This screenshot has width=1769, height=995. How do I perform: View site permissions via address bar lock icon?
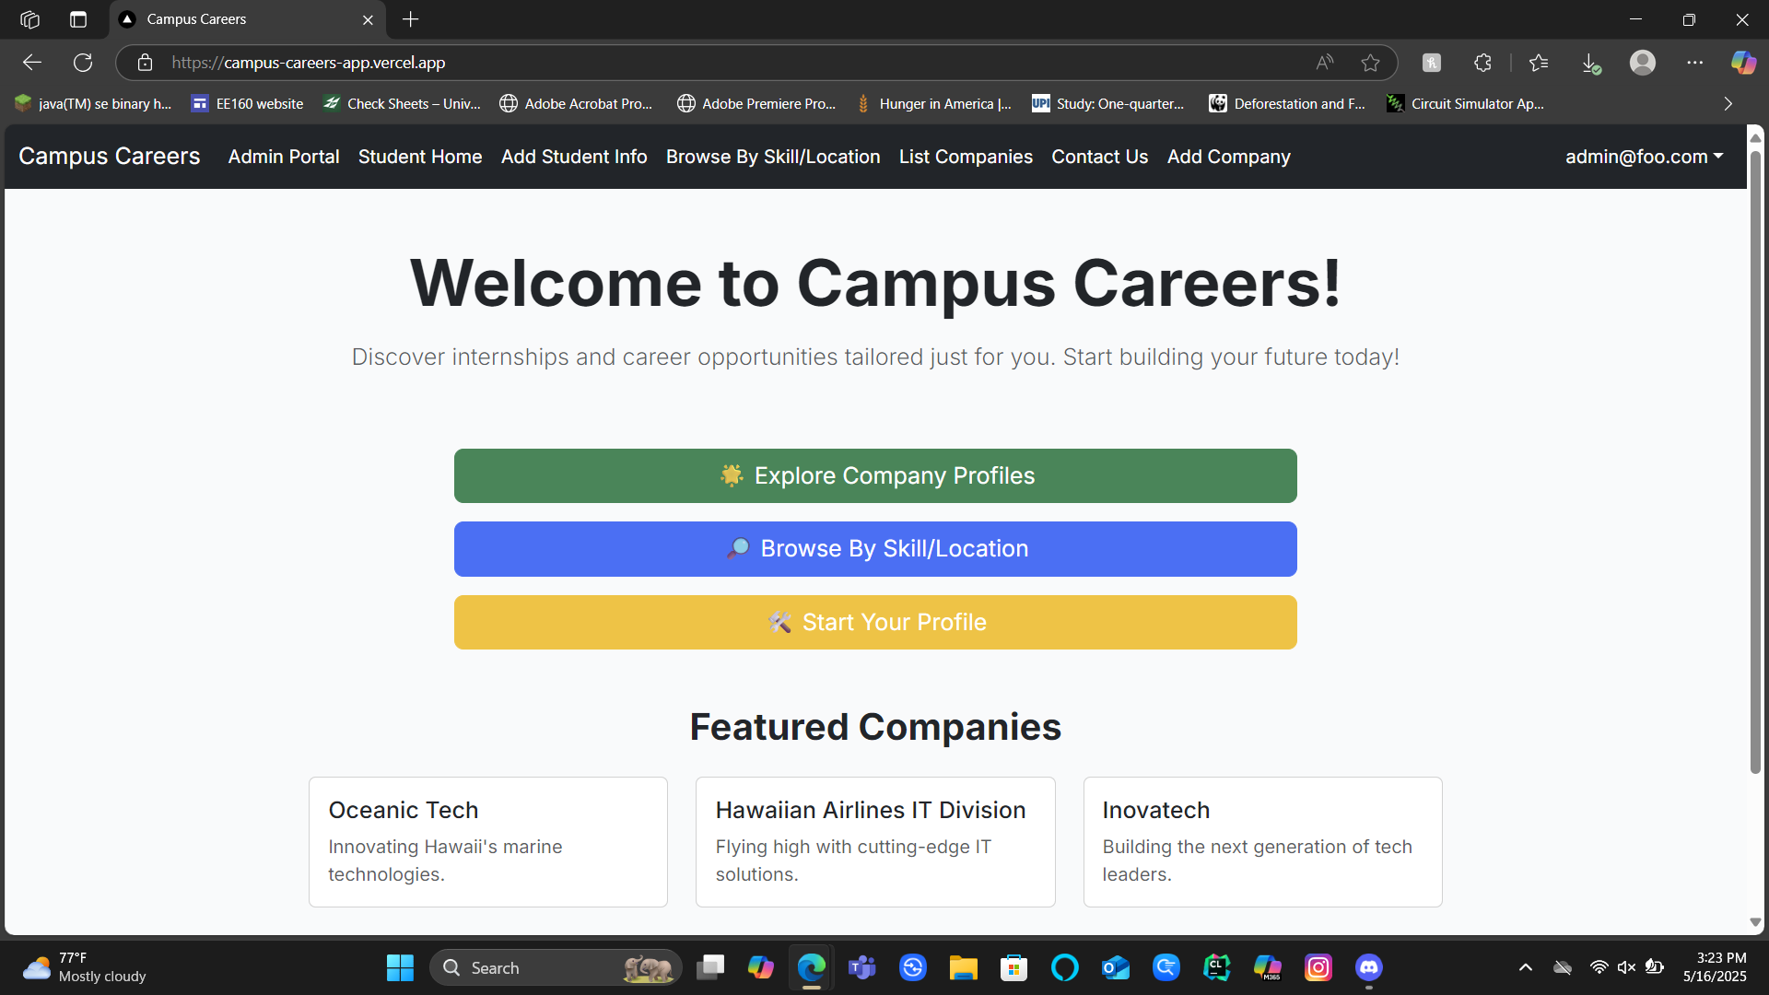[145, 62]
